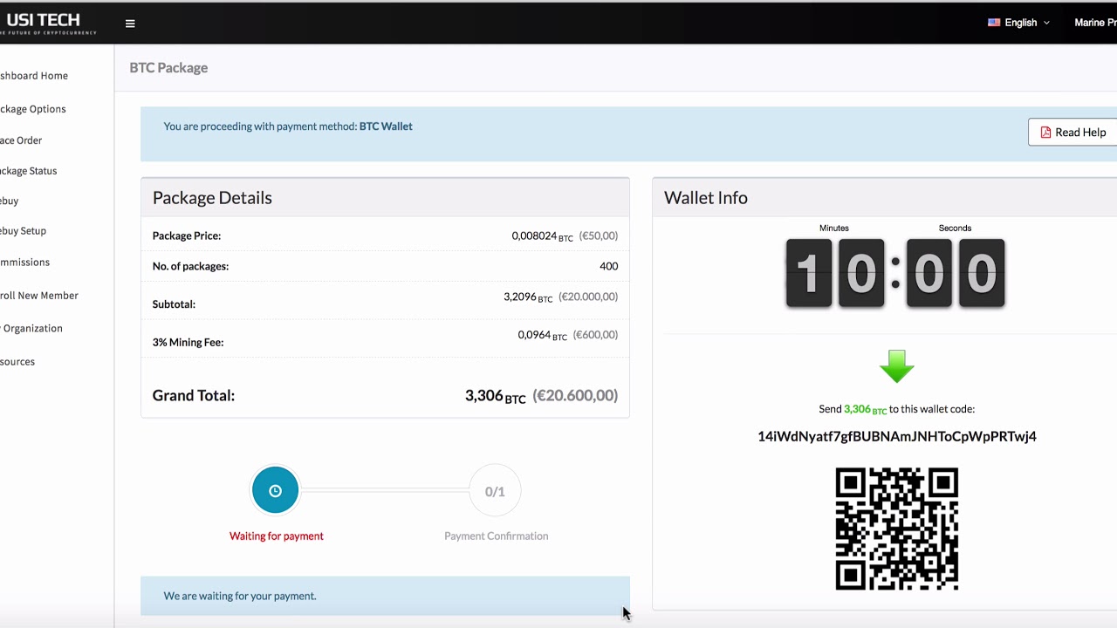Click the waiting-for-payment clock icon

coord(275,491)
